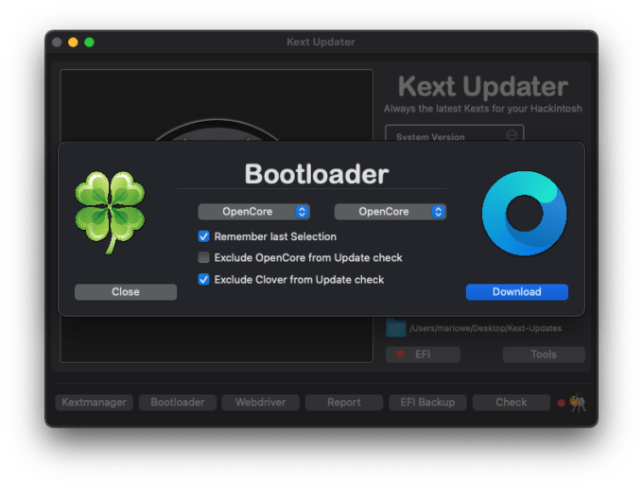Uncheck Exclude Clover from Update check
Viewport: 643px width, 487px height.
(x=204, y=280)
